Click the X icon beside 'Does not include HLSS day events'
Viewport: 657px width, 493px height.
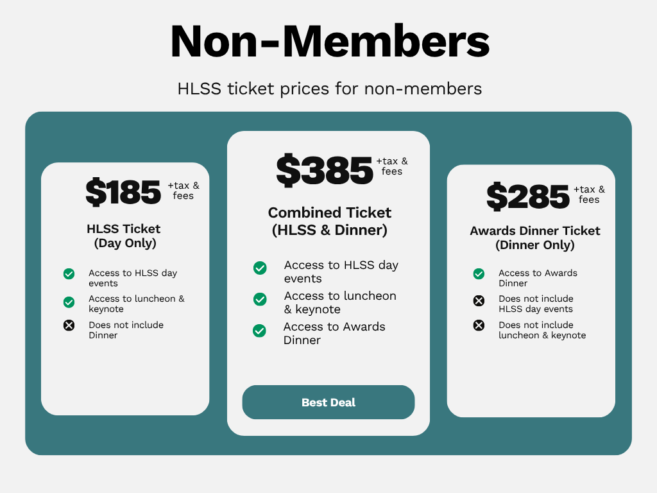(479, 300)
